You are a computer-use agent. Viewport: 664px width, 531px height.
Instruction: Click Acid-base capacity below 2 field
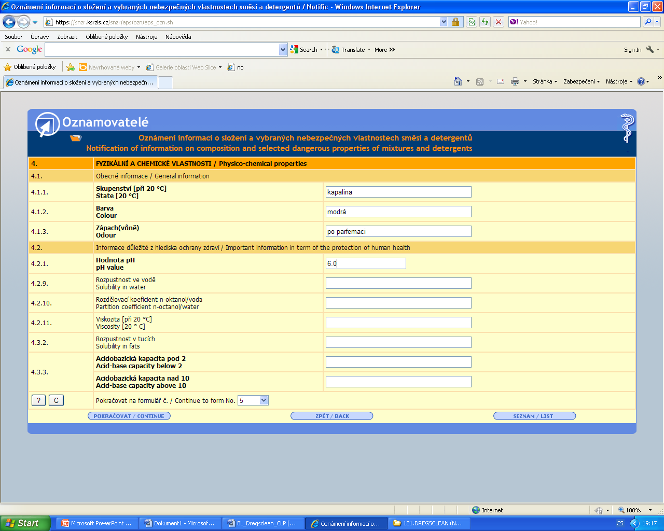tap(398, 362)
